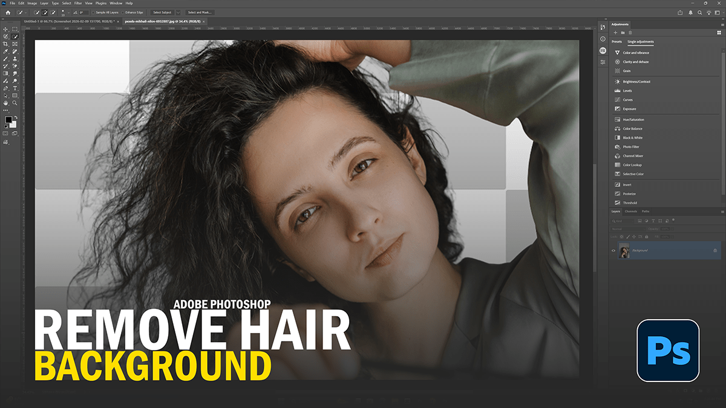726x408 pixels.
Task: Toggle lock transparent pixels button
Action: 621,237
